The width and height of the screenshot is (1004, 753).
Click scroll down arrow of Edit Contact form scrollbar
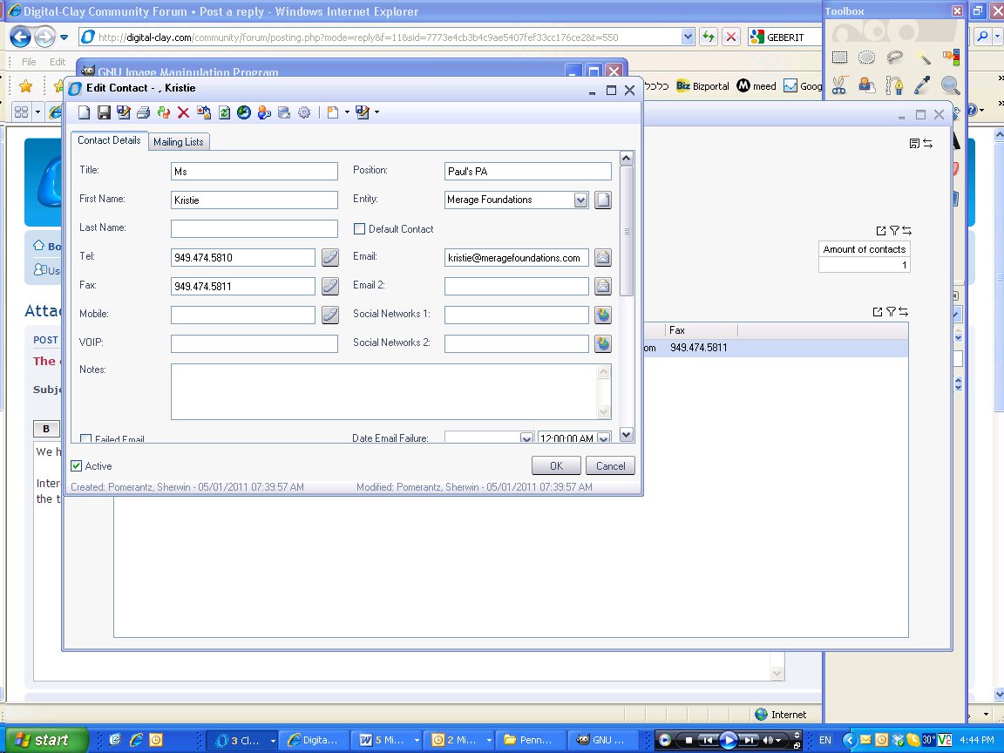tap(627, 435)
